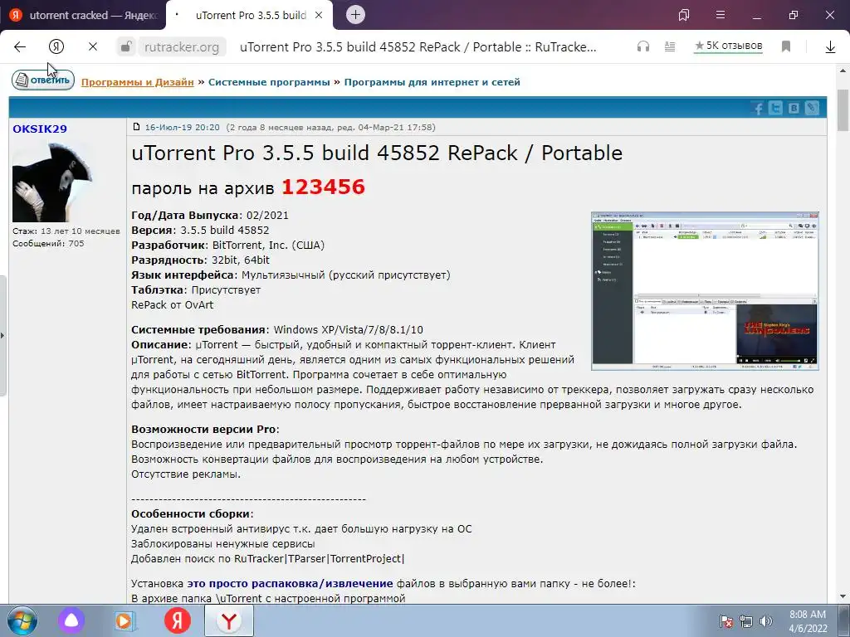The height and width of the screenshot is (637, 850).
Task: Go back with the browser back arrow
Action: [x=20, y=47]
